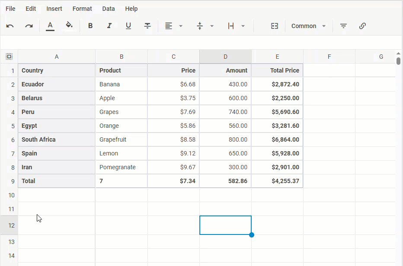Select the "$3.75" price cell

coord(173,98)
